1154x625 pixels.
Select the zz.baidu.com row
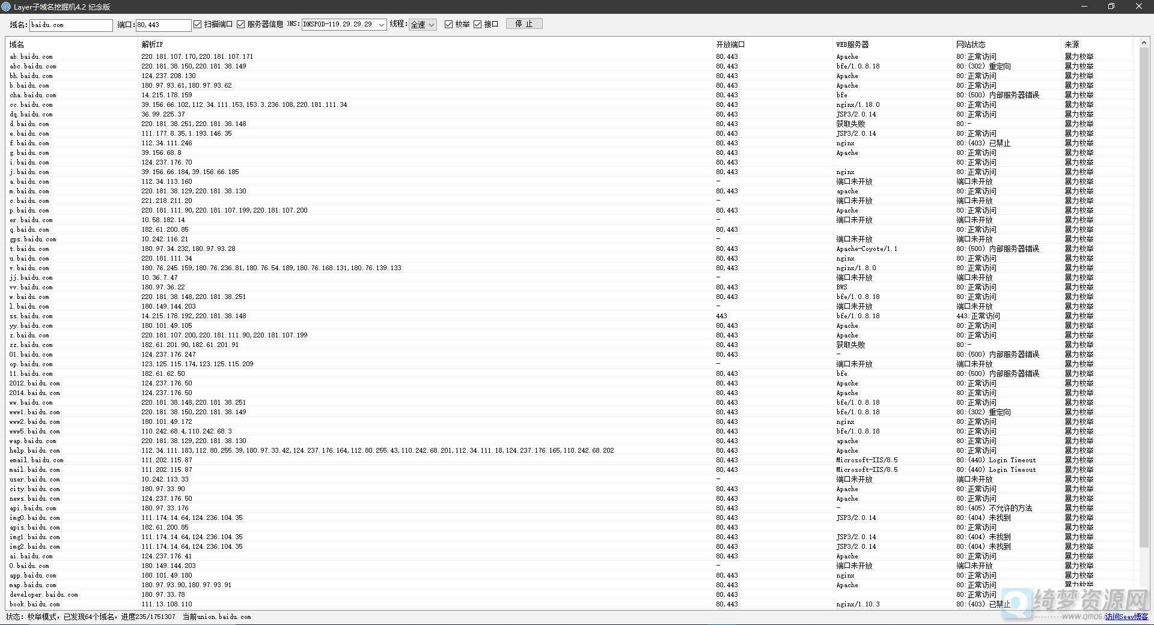tap(571, 345)
